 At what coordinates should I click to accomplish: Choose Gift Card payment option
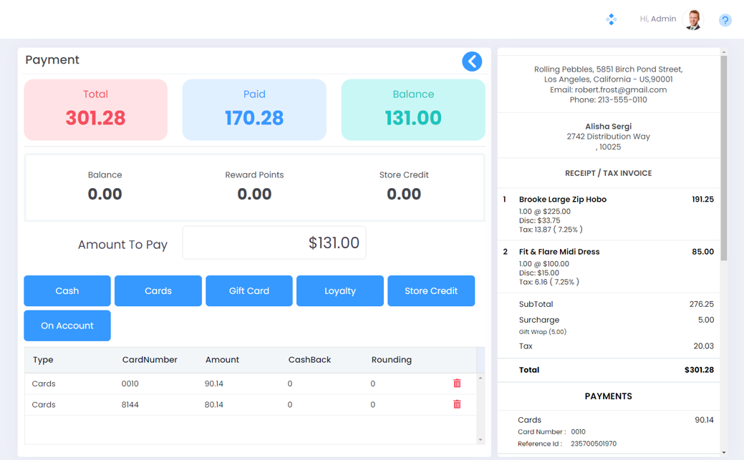pos(249,290)
